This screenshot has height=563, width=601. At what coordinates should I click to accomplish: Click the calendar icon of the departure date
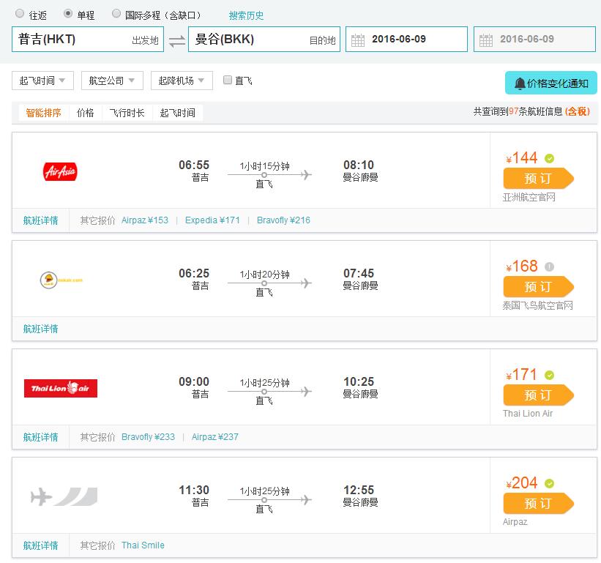coord(358,40)
